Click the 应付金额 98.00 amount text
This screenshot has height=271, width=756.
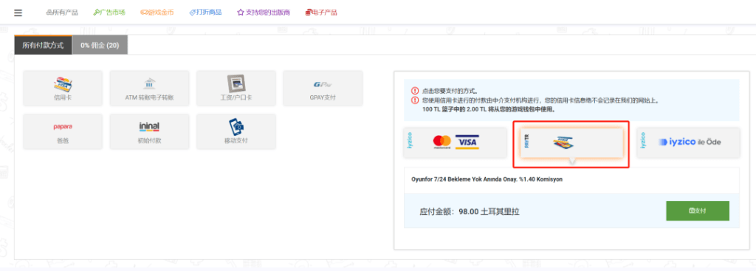469,211
